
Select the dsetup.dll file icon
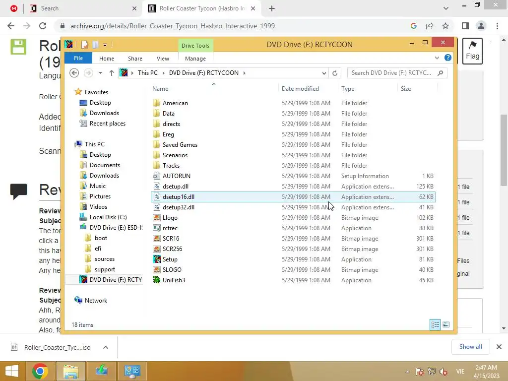coord(156,187)
